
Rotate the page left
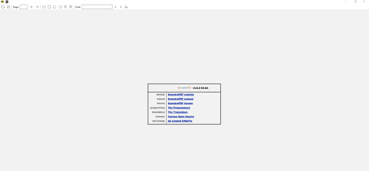pyautogui.click(x=55, y=7)
